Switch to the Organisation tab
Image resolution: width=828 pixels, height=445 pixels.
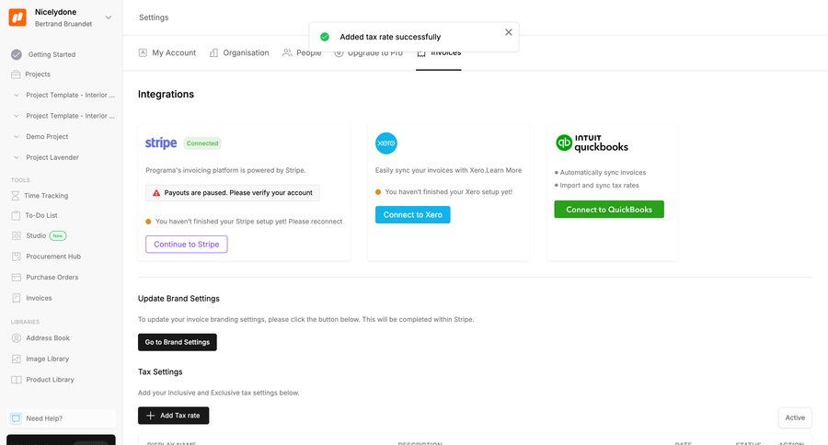pos(246,52)
